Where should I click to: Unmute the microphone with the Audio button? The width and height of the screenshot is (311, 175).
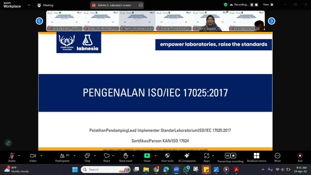pos(12,158)
